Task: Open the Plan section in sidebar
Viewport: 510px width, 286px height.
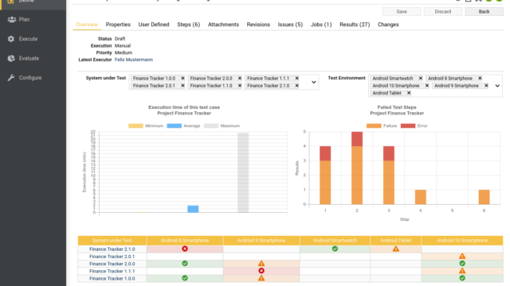Action: (24, 19)
